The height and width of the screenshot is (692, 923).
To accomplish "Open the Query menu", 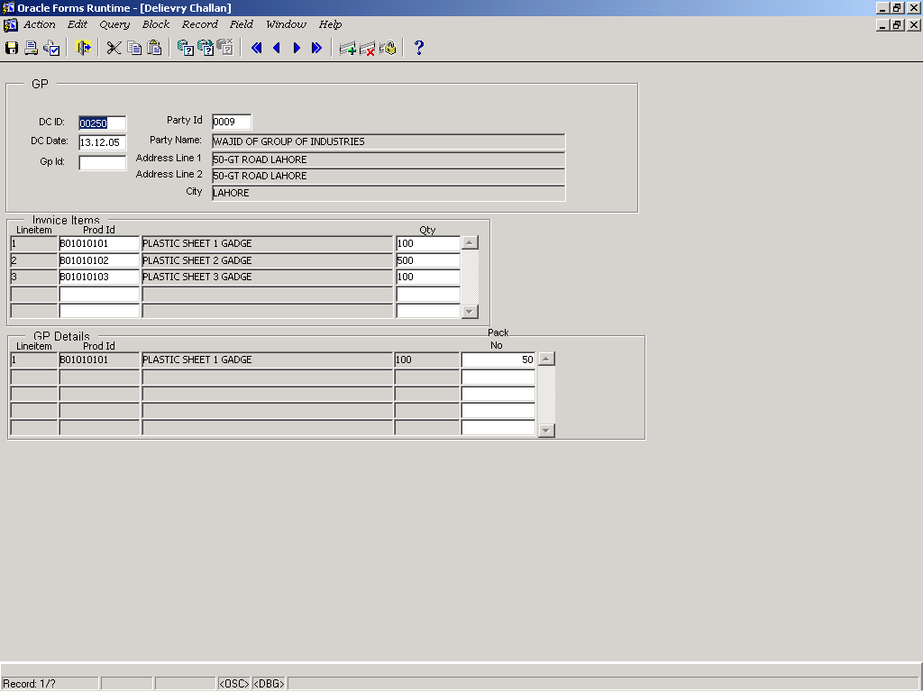I will tap(114, 24).
